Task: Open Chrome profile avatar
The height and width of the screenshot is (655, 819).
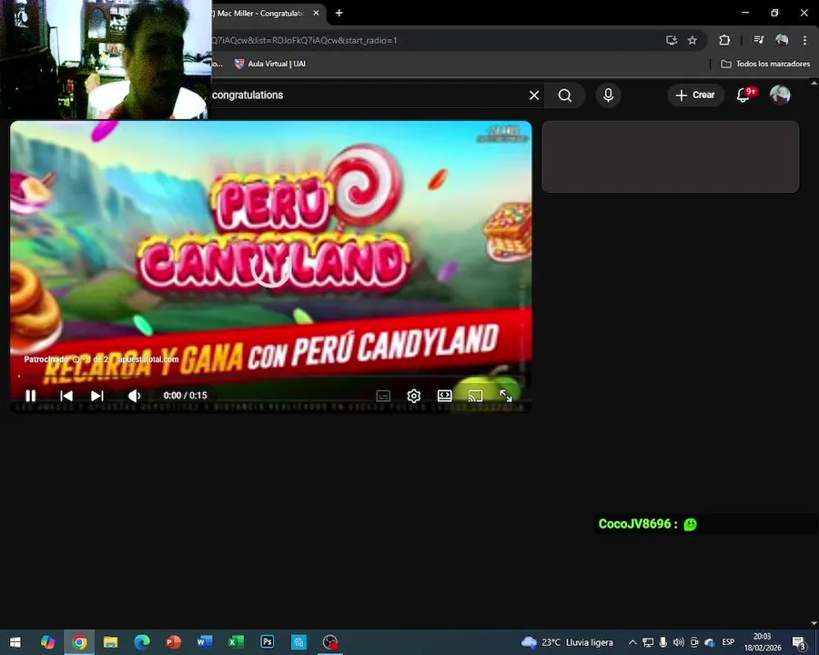Action: 782,40
